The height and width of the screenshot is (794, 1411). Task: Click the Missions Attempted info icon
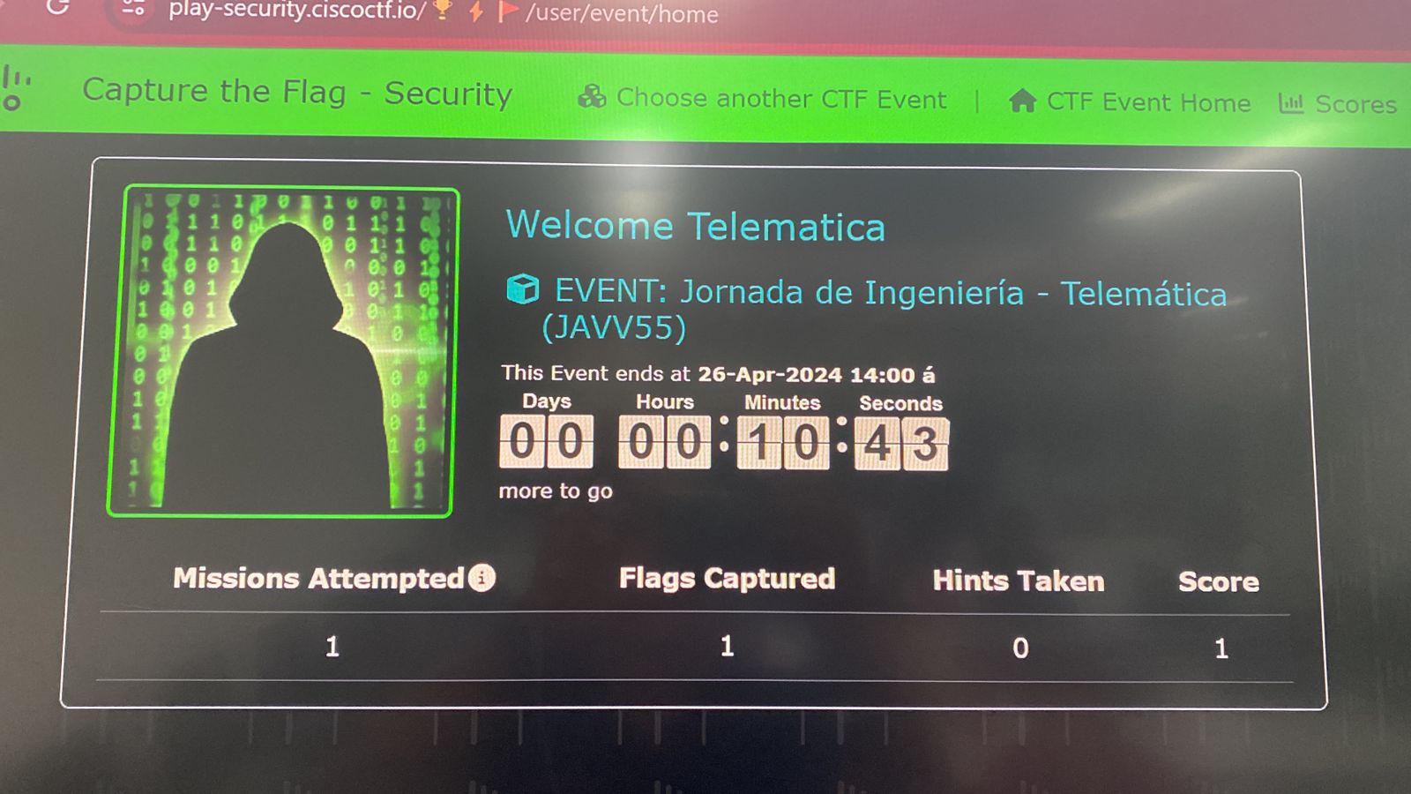click(x=482, y=578)
